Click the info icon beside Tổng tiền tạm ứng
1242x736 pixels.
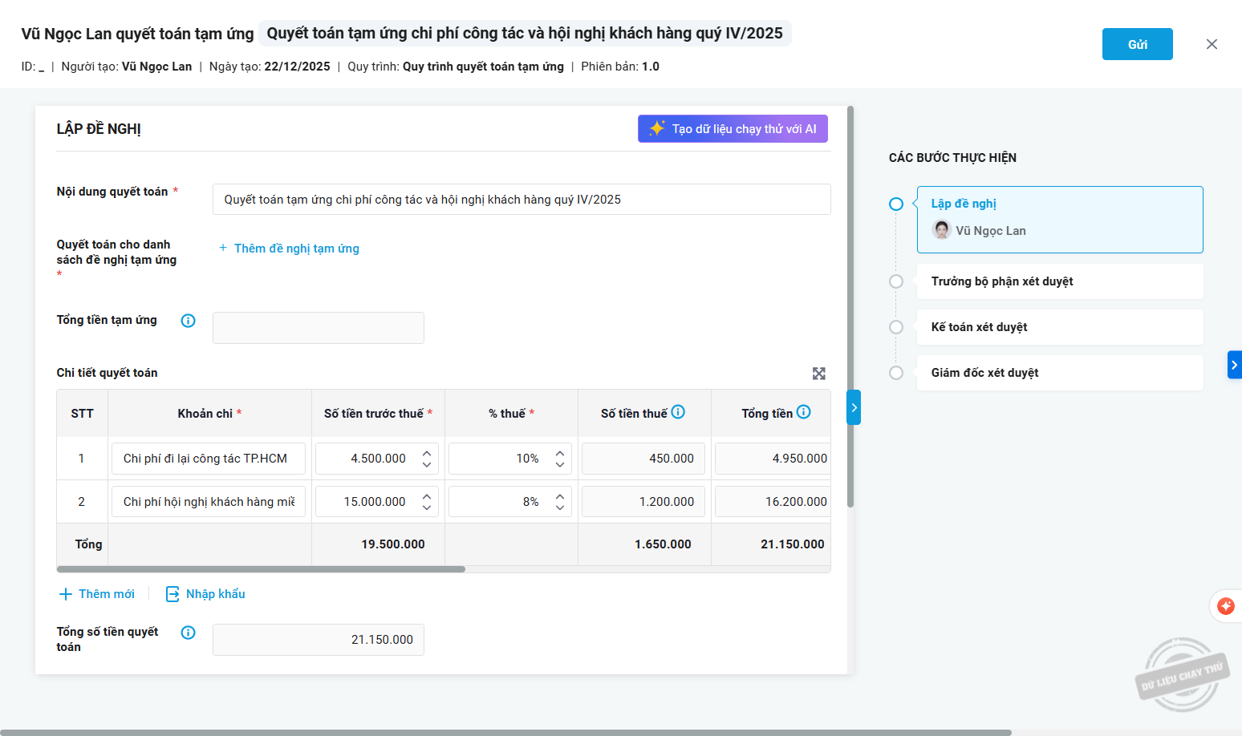[x=189, y=321]
